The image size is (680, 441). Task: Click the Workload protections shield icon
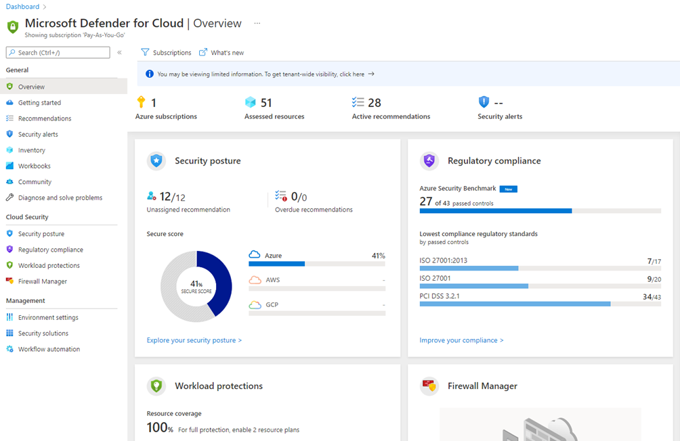(x=156, y=386)
